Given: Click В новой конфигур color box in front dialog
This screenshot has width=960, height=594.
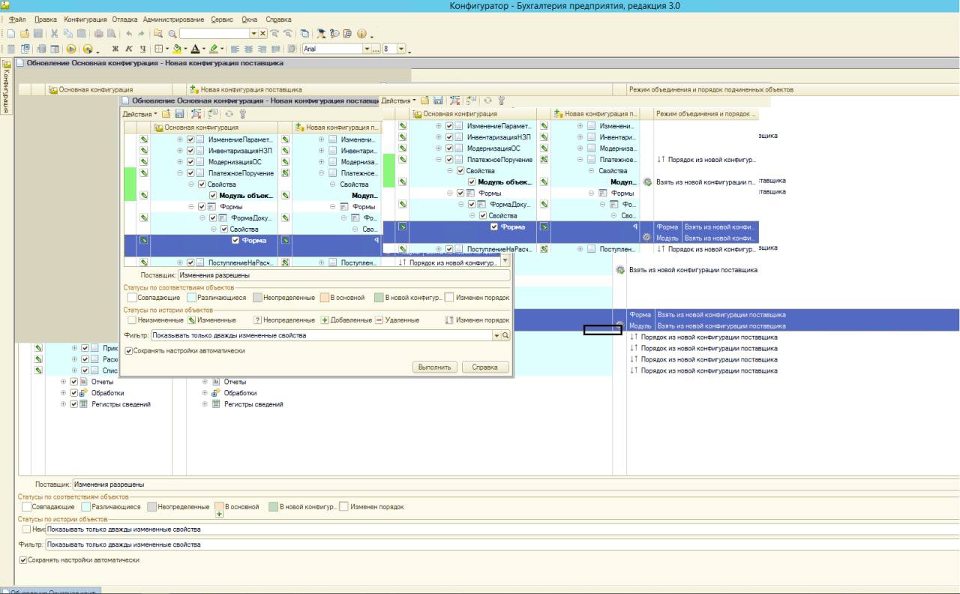Looking at the screenshot, I should pyautogui.click(x=379, y=298).
